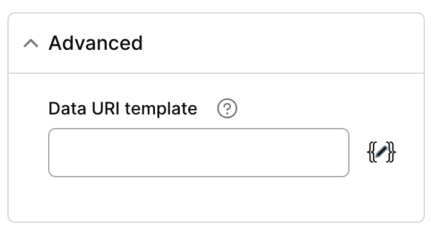Click the Advanced section heading
Viewport: 431px width, 240px height.
95,43
